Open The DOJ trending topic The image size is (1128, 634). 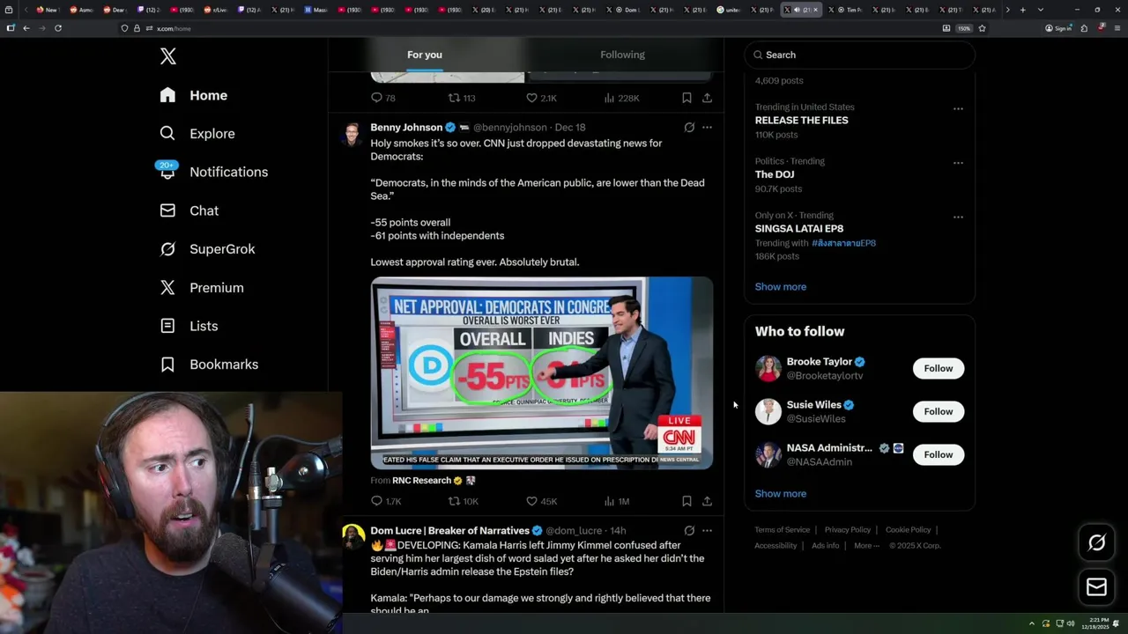click(775, 174)
